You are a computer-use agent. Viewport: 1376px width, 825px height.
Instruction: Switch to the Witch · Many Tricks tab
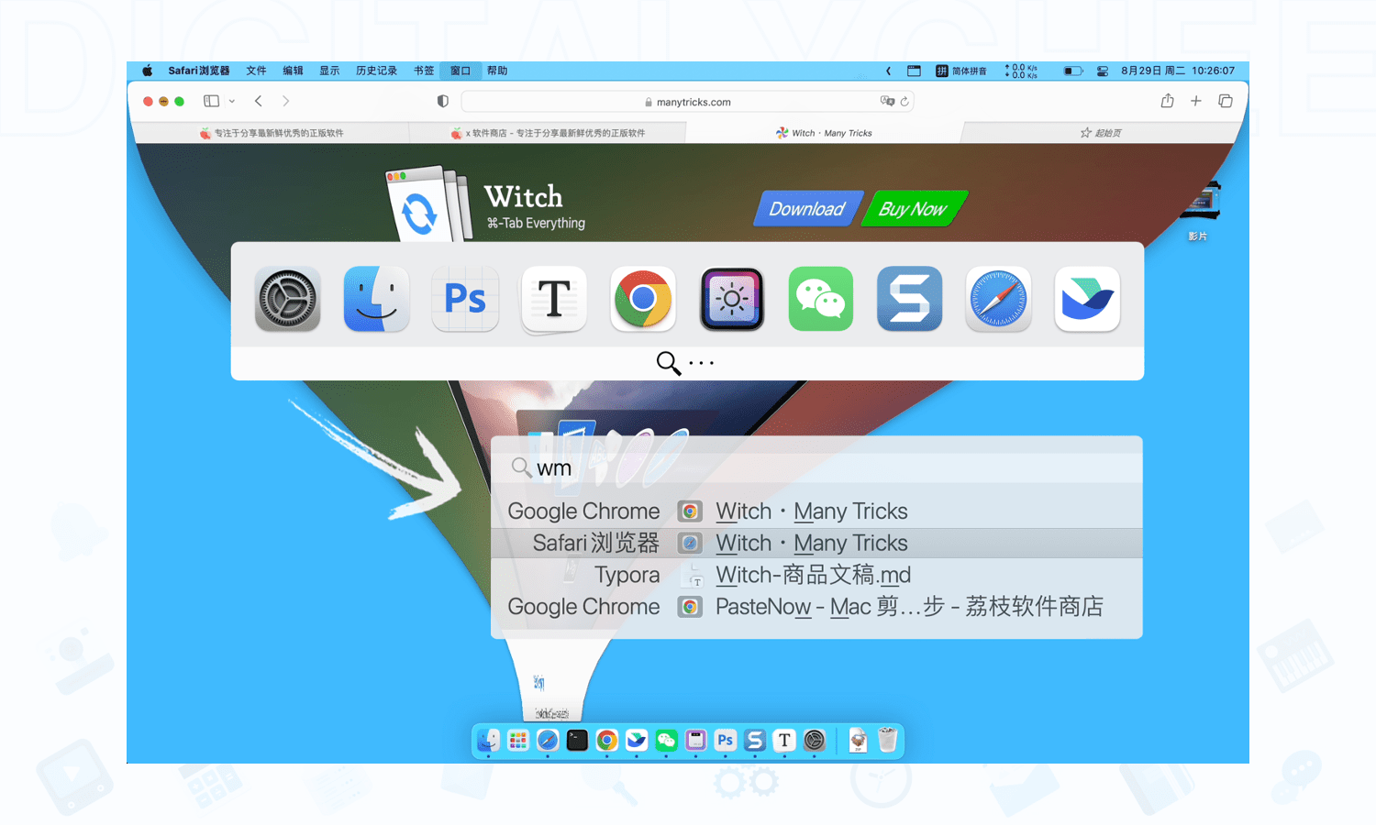click(x=824, y=133)
